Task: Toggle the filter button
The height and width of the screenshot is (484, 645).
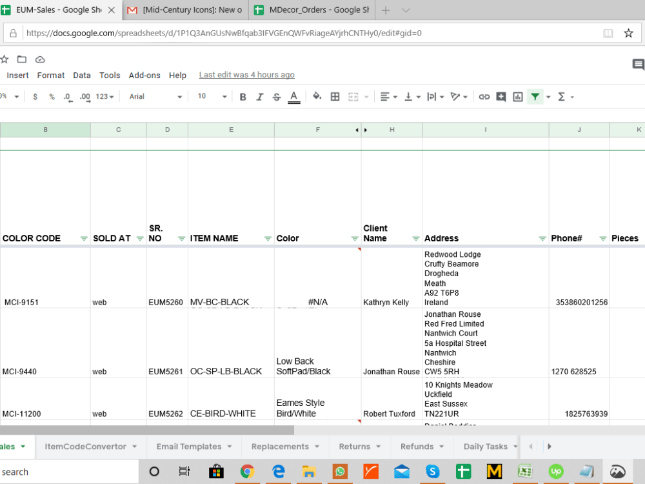Action: tap(535, 97)
